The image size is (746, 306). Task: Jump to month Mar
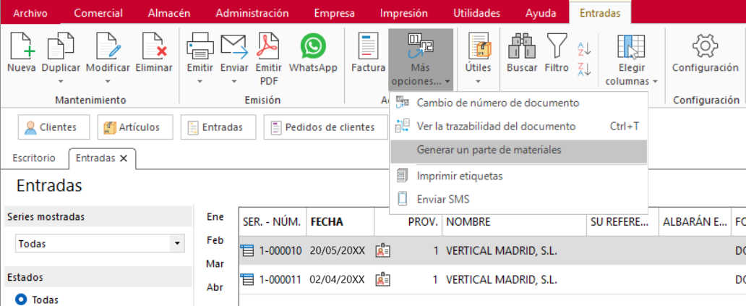pyautogui.click(x=215, y=263)
